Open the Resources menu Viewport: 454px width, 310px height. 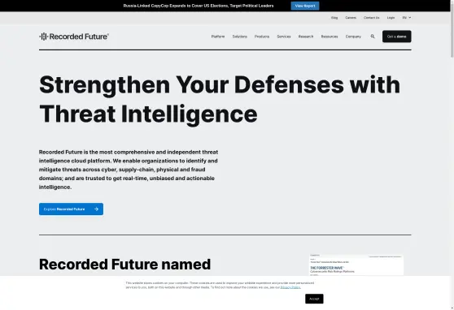point(330,37)
